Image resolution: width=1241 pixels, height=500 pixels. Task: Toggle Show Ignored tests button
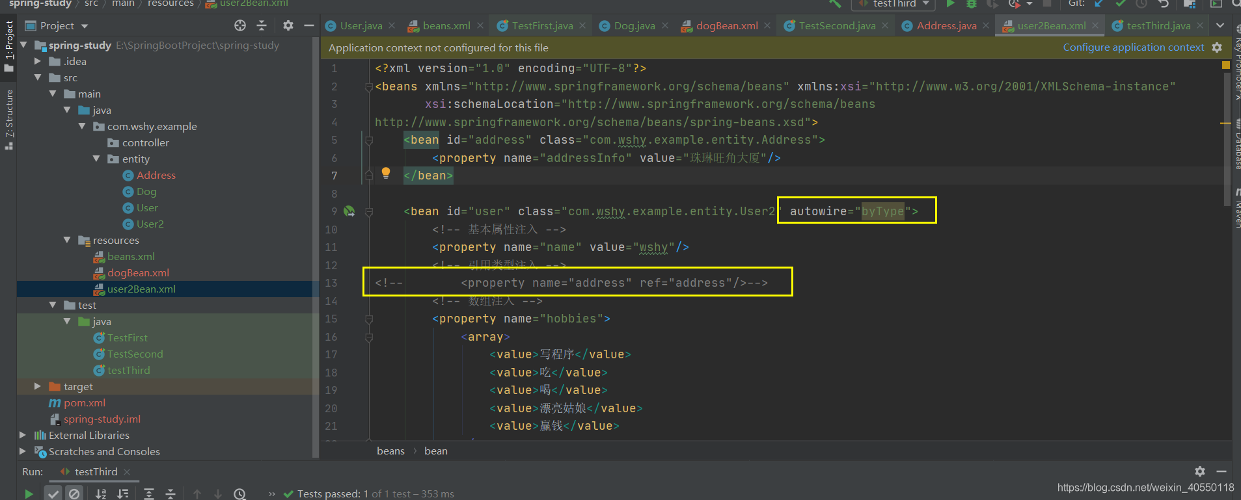pos(74,493)
